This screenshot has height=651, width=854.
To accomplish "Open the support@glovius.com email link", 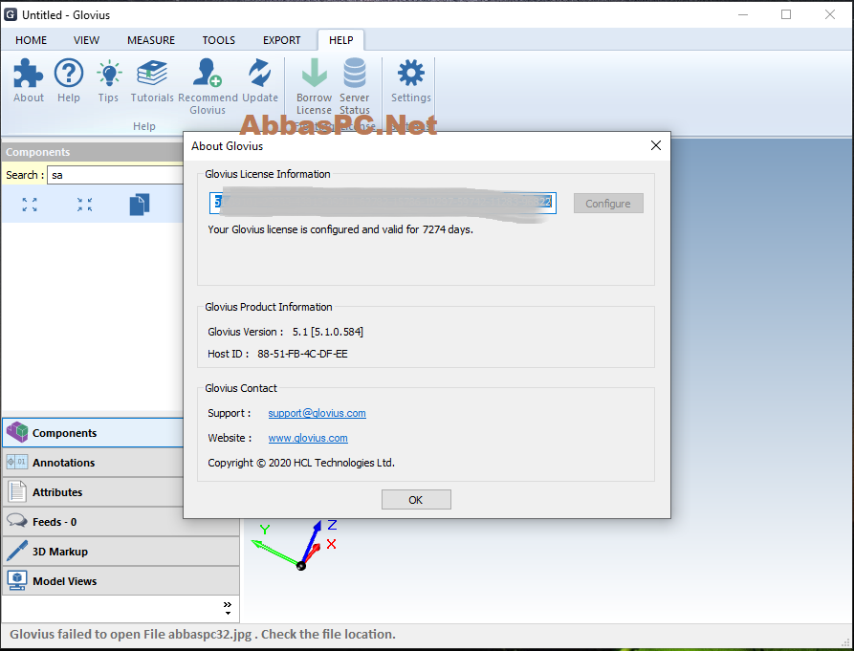I will (317, 413).
